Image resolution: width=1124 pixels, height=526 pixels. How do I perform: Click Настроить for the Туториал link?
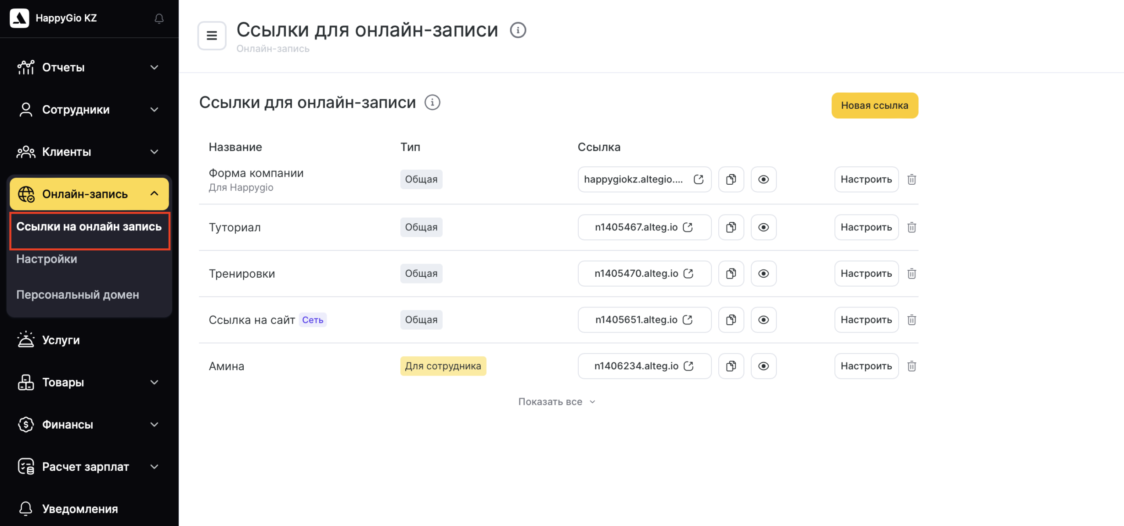coord(866,227)
